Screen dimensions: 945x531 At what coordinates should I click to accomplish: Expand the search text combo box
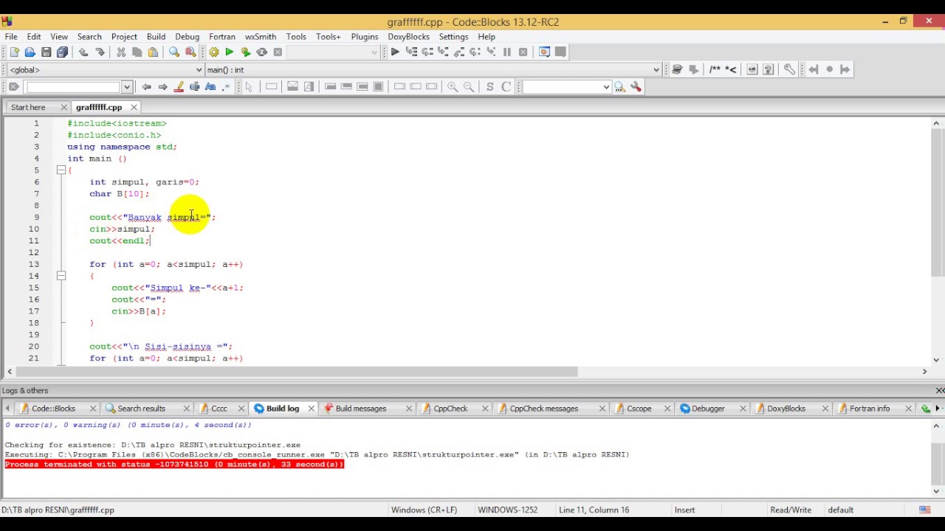(127, 87)
